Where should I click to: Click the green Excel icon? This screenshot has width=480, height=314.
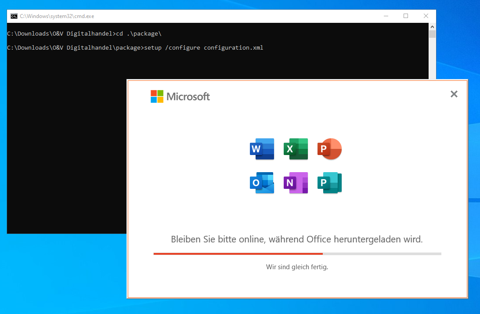[296, 149]
